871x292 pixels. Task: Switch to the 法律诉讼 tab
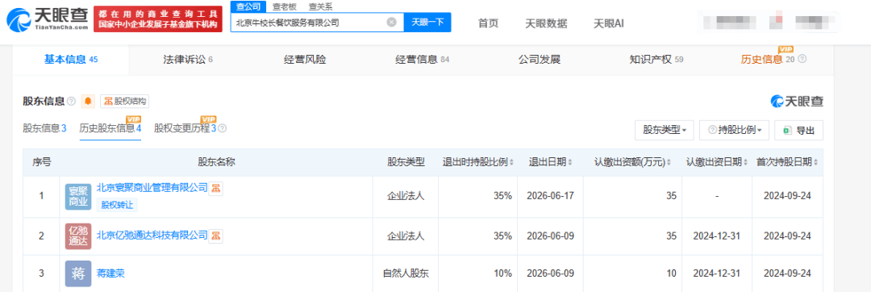[x=188, y=60]
